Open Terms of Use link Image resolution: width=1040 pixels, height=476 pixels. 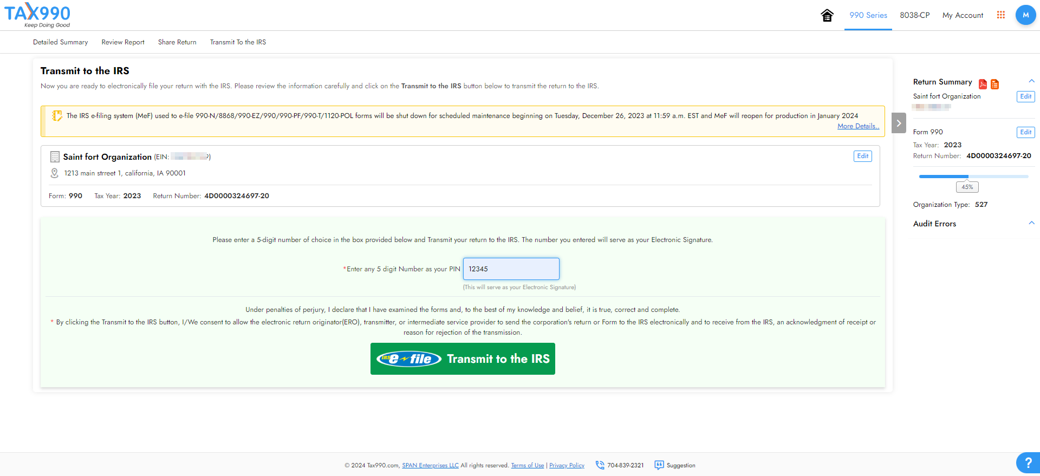[x=527, y=466]
